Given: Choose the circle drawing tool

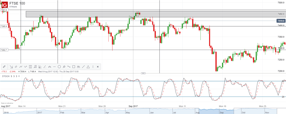Looking at the screenshot, I should (59, 67).
